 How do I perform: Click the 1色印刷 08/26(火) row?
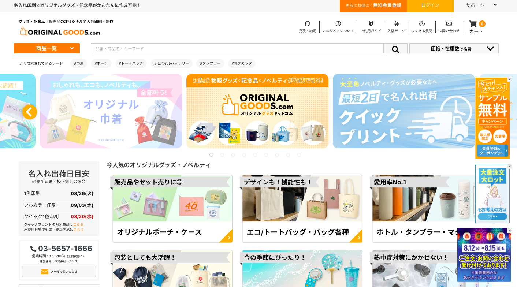(59, 193)
